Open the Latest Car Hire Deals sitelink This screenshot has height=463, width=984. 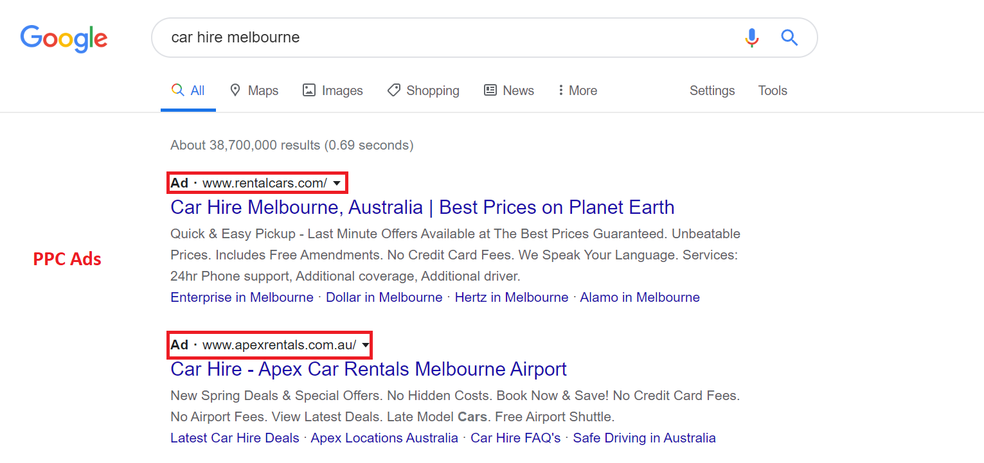click(x=235, y=438)
